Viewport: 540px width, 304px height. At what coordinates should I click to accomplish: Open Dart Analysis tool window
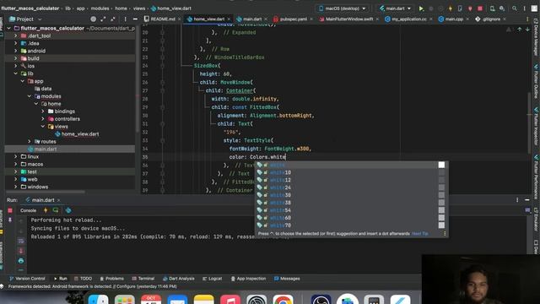179,279
